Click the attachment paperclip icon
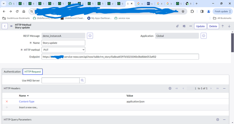This screenshot has width=234, height=124. (x=177, y=26)
